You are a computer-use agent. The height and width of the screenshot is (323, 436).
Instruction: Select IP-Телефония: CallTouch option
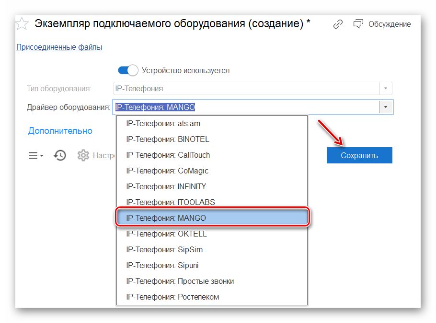tap(212, 155)
